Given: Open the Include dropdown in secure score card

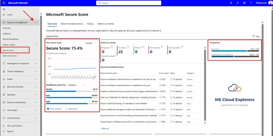Looking at the screenshot, I should click(x=90, y=43).
